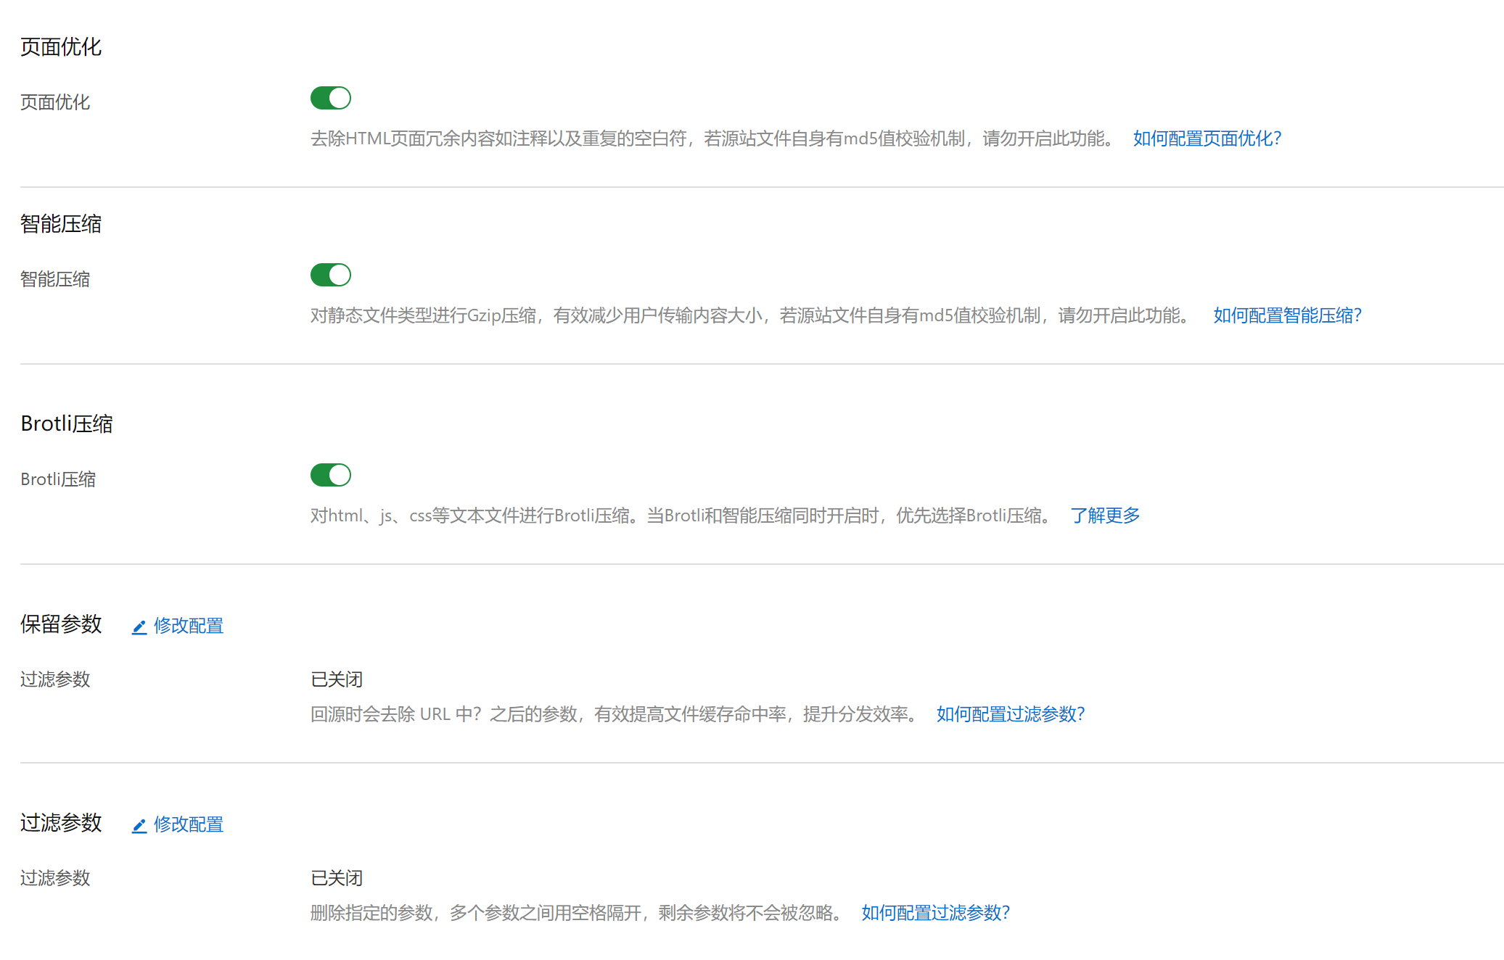Open 如何配置过滤参数? link after URL description
The height and width of the screenshot is (960, 1504).
[x=1010, y=714]
